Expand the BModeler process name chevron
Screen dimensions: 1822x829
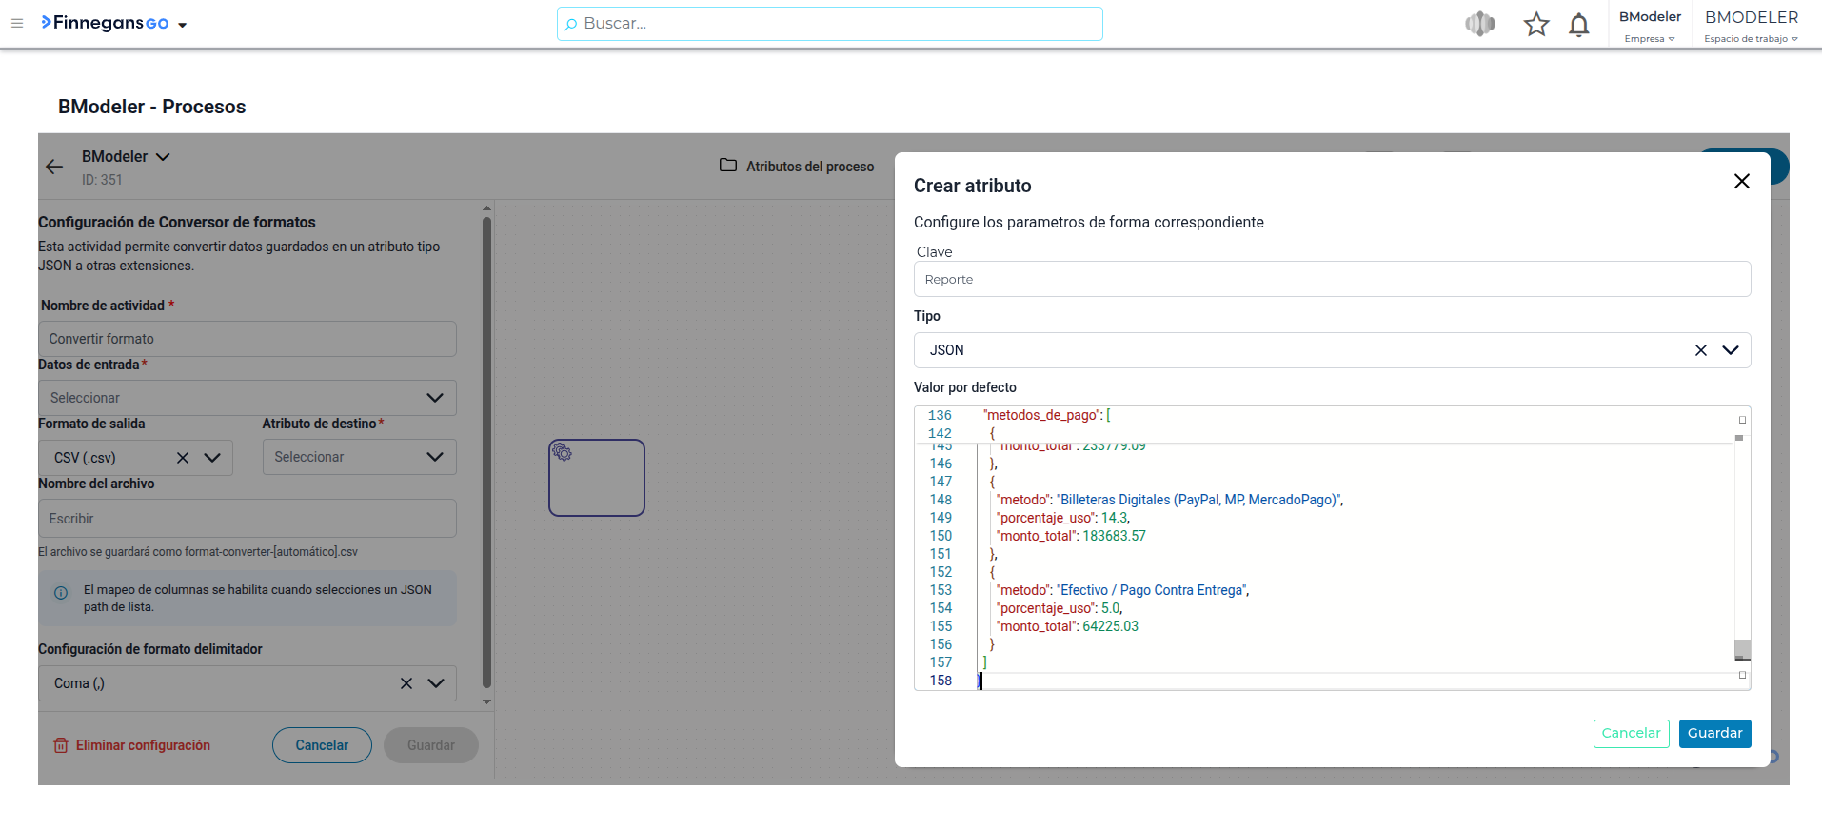coord(163,157)
